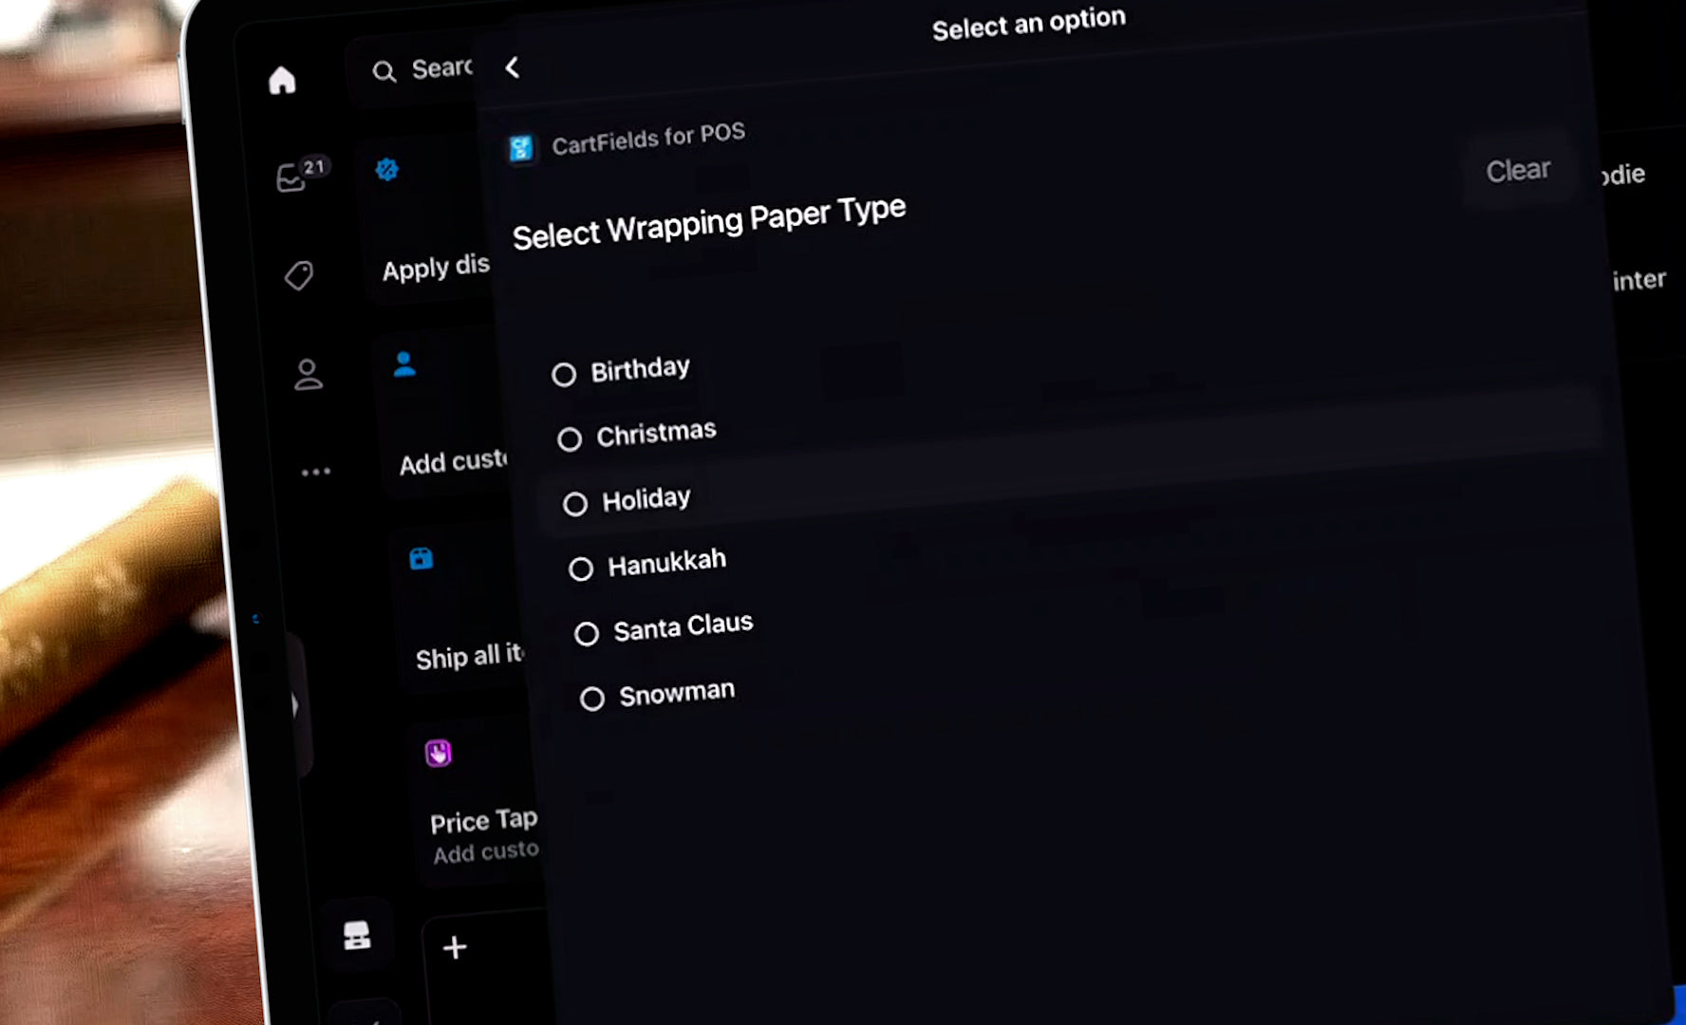
Task: Click the purple Price Tap app icon
Action: point(438,753)
